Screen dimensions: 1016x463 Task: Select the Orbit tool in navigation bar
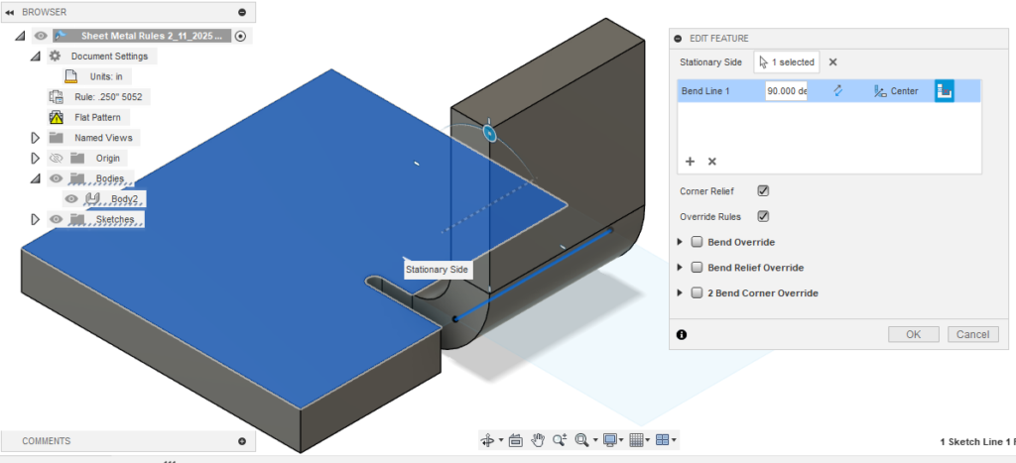487,440
